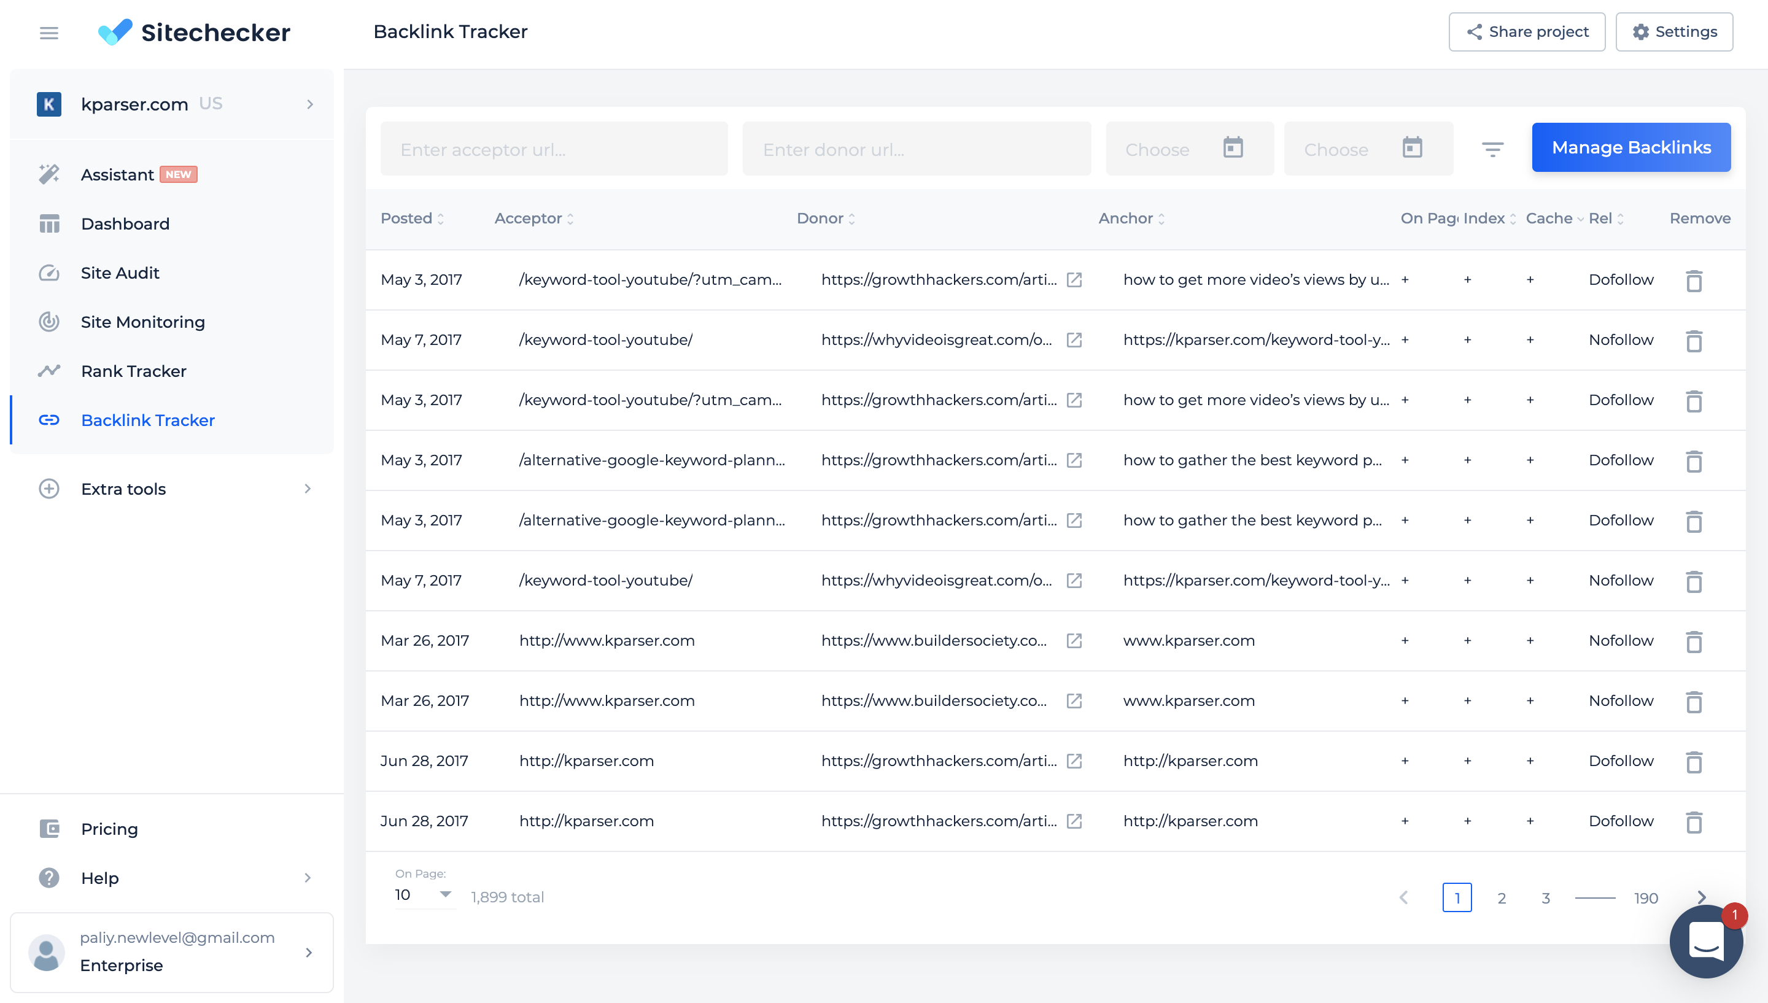Viewport: 1768px width, 1003px height.
Task: Sort by the Index column
Action: 1490,219
